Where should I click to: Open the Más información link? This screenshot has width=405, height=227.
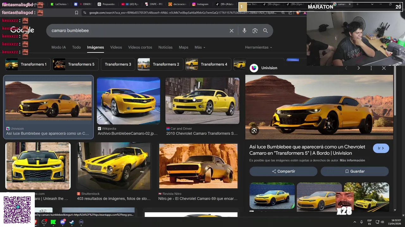[x=352, y=160]
